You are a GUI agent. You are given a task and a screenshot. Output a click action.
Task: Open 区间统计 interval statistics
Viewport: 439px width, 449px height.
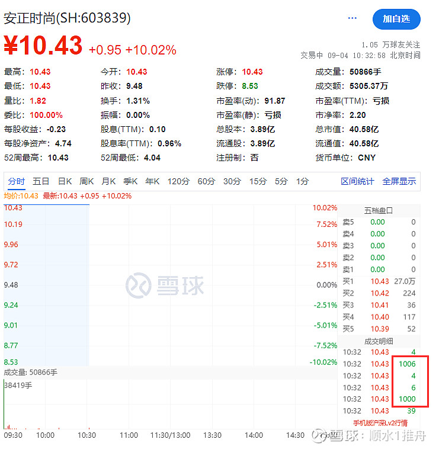click(x=357, y=181)
